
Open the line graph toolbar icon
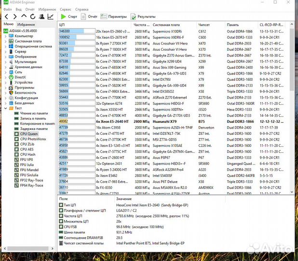(50, 16)
